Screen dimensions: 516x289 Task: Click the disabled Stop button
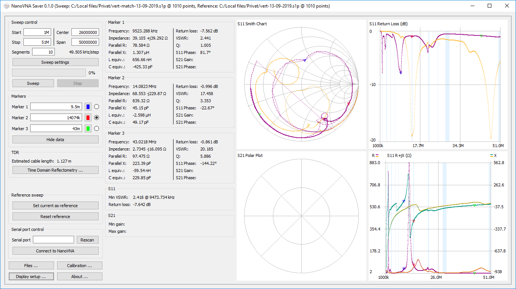click(x=77, y=83)
